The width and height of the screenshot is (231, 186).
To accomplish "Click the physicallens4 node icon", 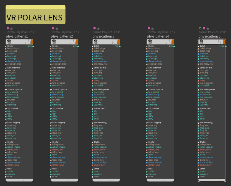I will pos(149,42).
